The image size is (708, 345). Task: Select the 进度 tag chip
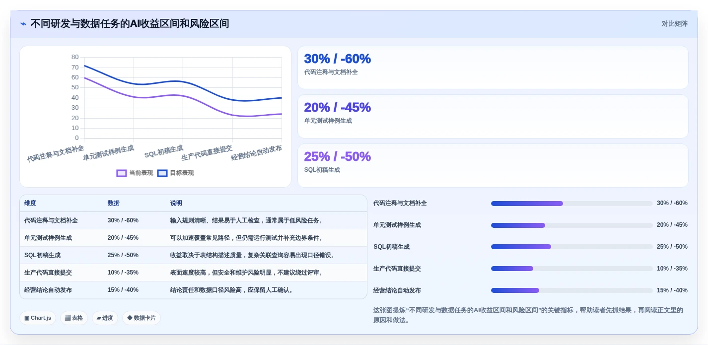coord(105,318)
